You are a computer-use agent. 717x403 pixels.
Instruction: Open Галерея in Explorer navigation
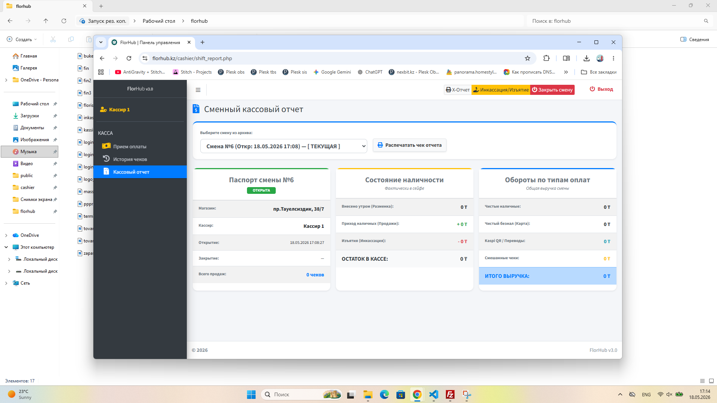pos(29,68)
